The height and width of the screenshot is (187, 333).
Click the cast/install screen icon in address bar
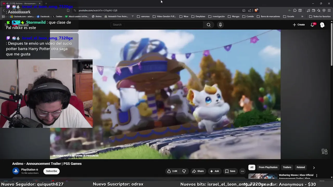pos(244,10)
